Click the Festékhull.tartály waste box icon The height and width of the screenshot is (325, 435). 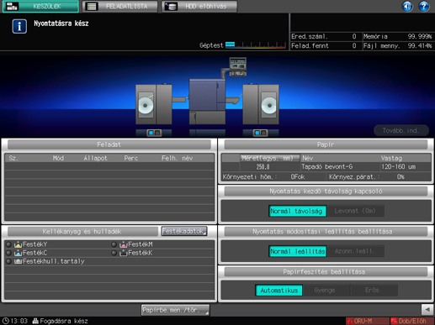click(18, 261)
